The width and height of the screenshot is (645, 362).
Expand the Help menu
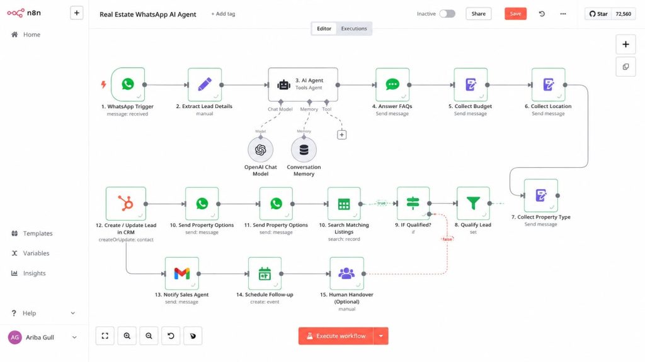coord(43,313)
